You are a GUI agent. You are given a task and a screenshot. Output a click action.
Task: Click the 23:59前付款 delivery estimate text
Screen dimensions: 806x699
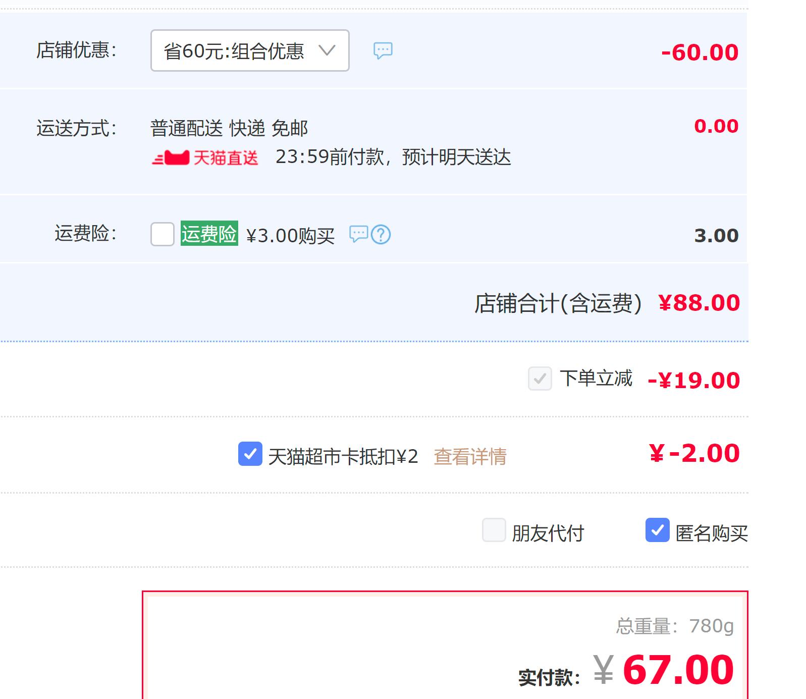(x=393, y=157)
